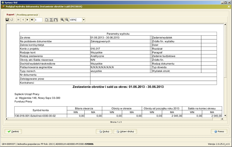
Task: Click the page number input field
Action: (x=39, y=20)
